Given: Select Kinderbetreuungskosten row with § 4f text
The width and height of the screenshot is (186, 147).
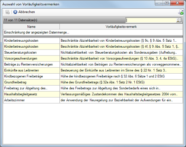Looking at the screenshot, I should 93,47.
